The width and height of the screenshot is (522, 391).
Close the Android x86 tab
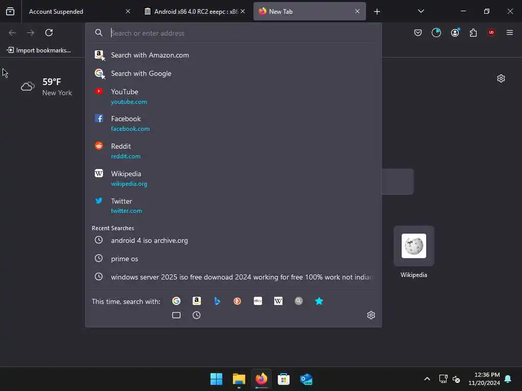[243, 11]
